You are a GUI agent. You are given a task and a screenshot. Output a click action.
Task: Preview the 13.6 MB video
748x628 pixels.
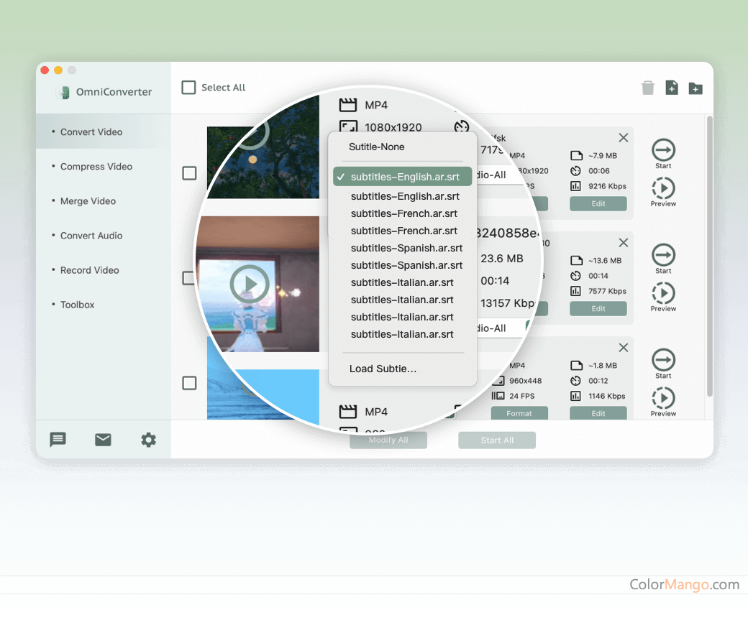point(664,297)
